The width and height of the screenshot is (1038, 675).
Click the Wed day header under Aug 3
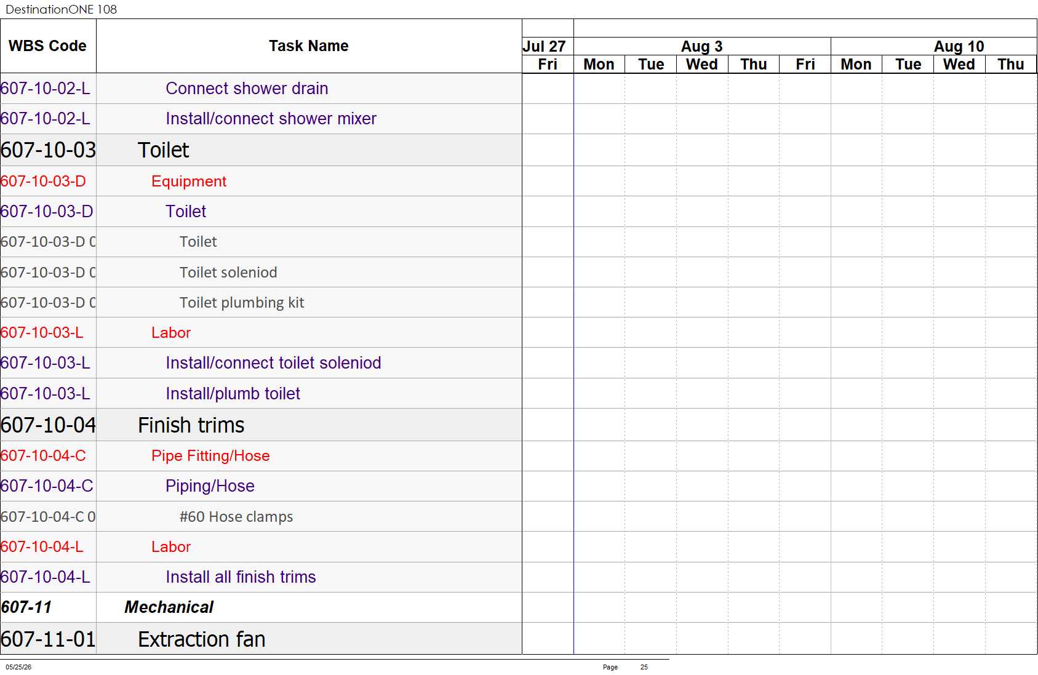702,64
